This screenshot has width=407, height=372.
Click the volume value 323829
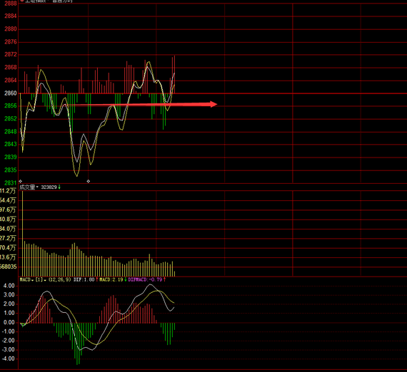coord(49,187)
